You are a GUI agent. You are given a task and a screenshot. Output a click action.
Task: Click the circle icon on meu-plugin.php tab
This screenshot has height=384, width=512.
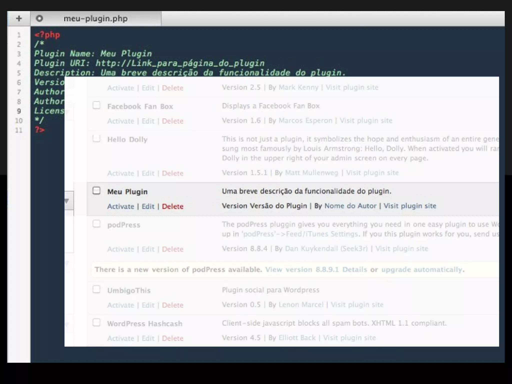[x=39, y=18]
